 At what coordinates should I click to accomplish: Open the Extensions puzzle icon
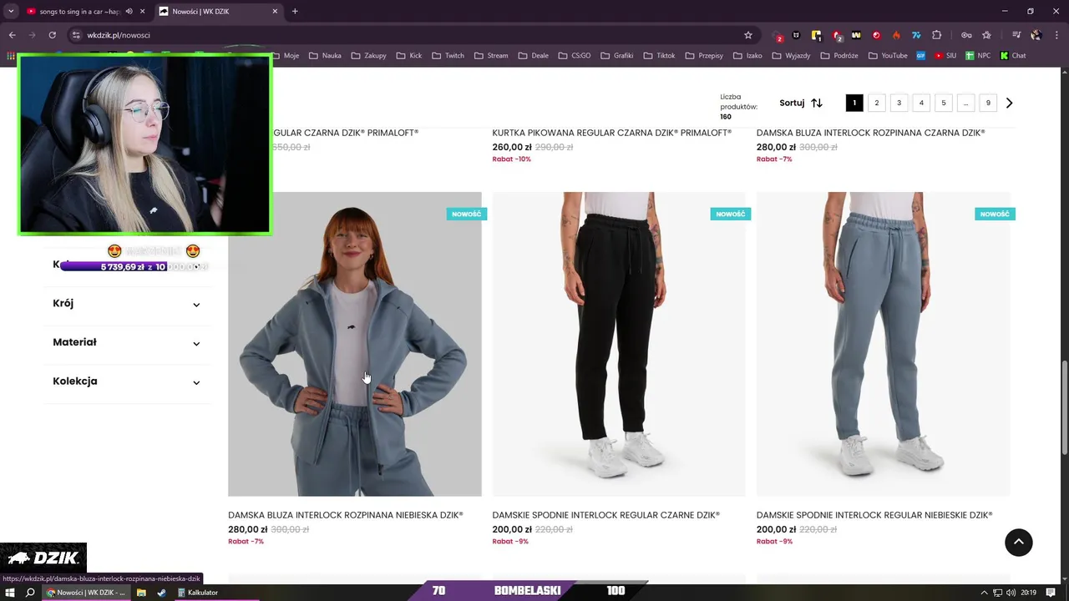[936, 35]
